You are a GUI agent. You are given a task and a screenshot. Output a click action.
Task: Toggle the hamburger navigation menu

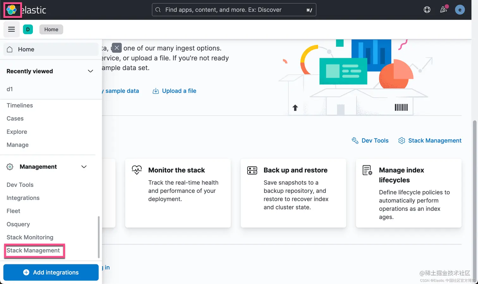tap(11, 29)
